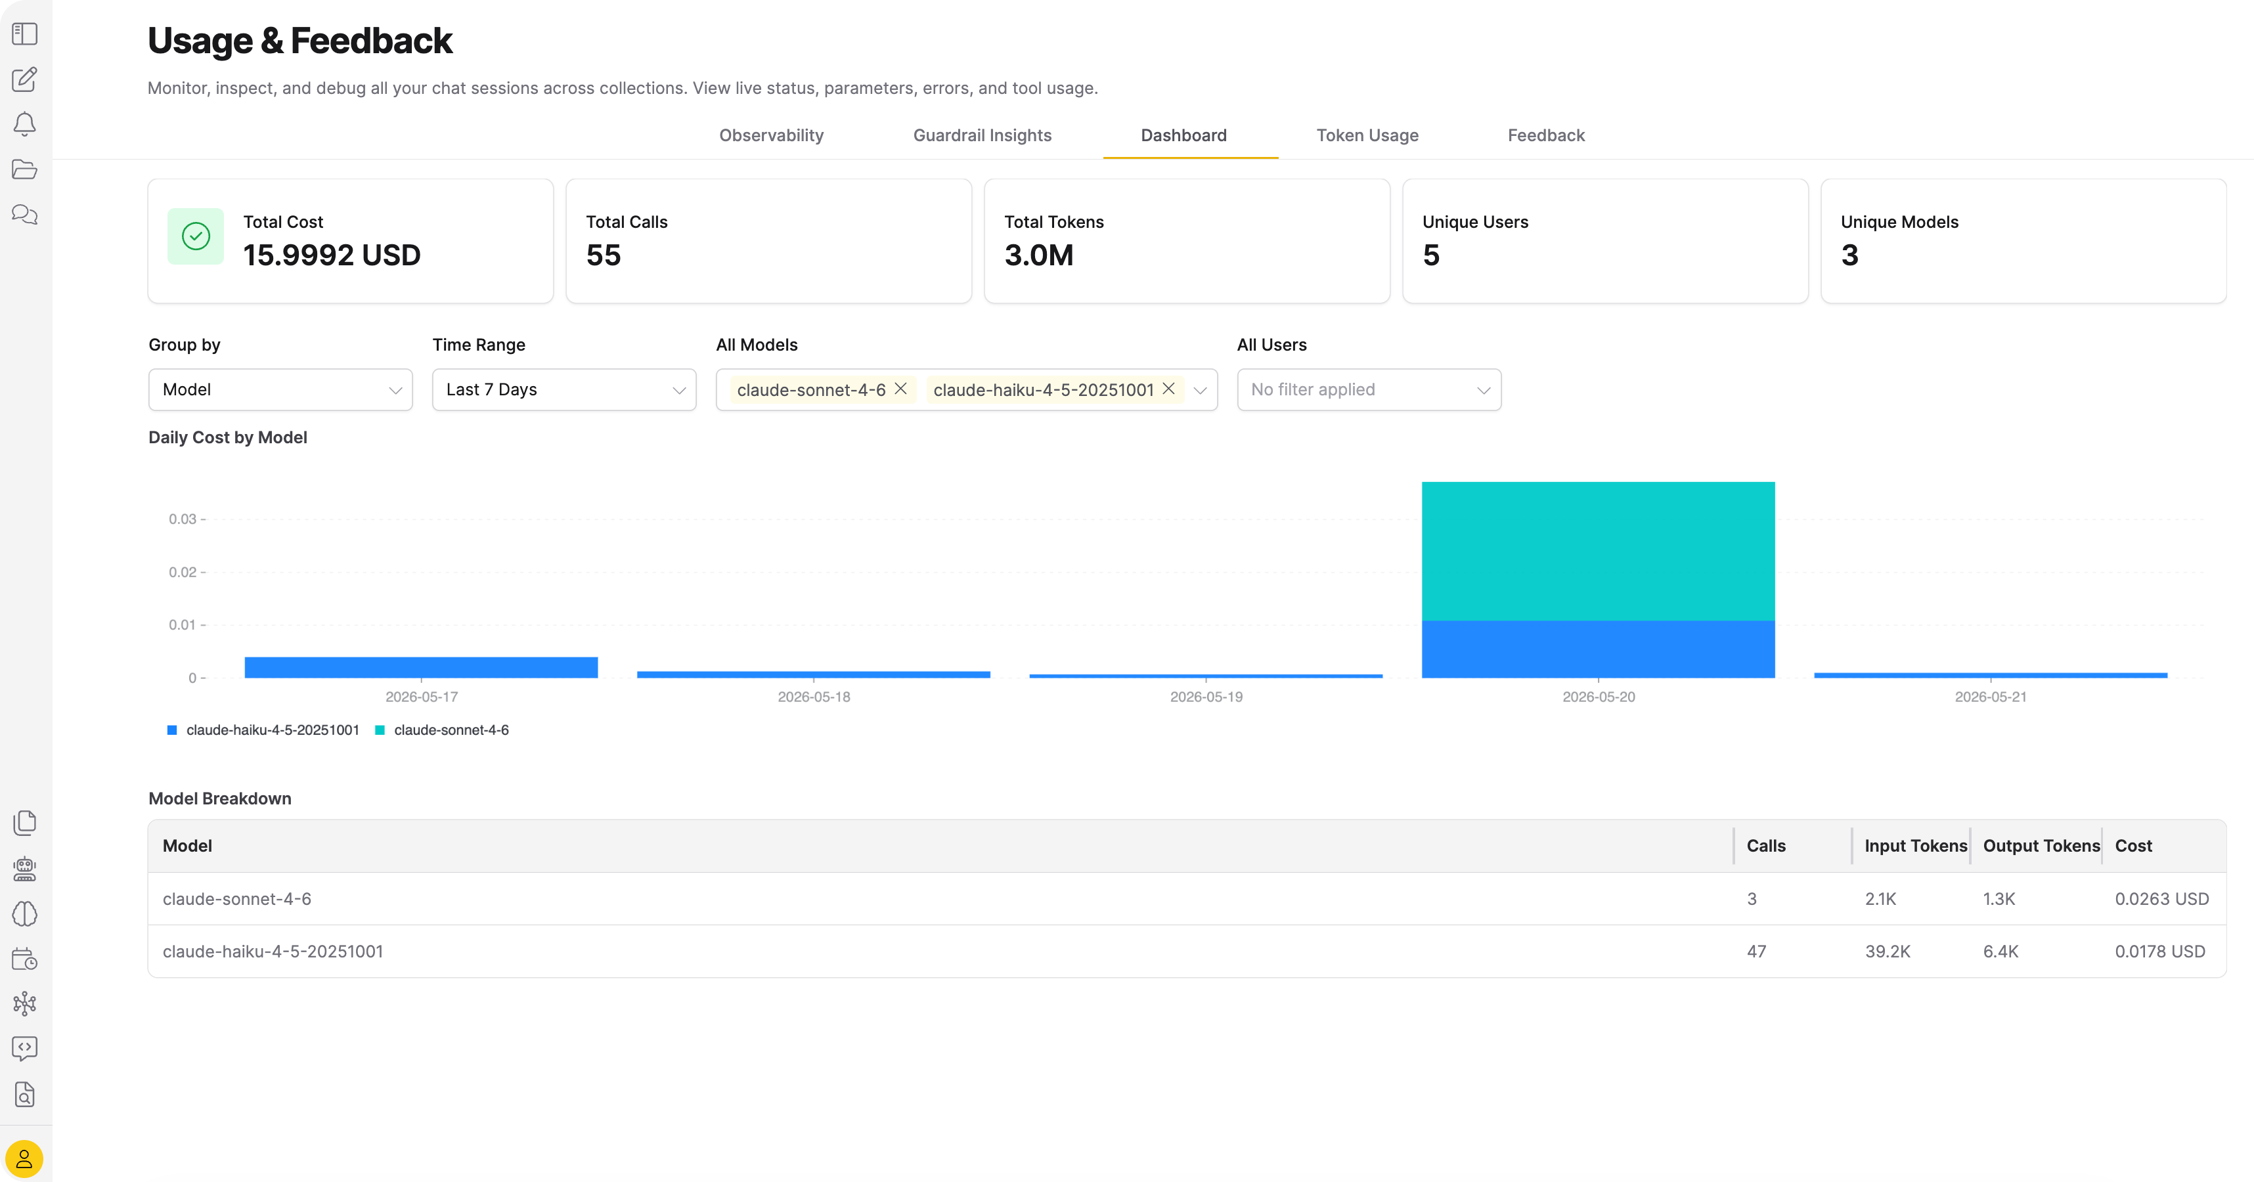Open the documents copy icon
The image size is (2254, 1182).
point(24,822)
